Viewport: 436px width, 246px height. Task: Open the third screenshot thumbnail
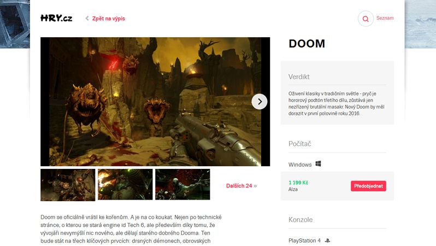tap(182, 184)
